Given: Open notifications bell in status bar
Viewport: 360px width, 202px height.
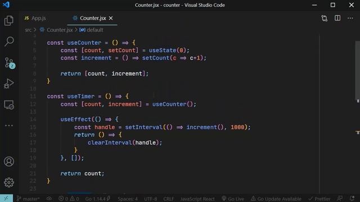Looking at the screenshot, I should (x=352, y=199).
